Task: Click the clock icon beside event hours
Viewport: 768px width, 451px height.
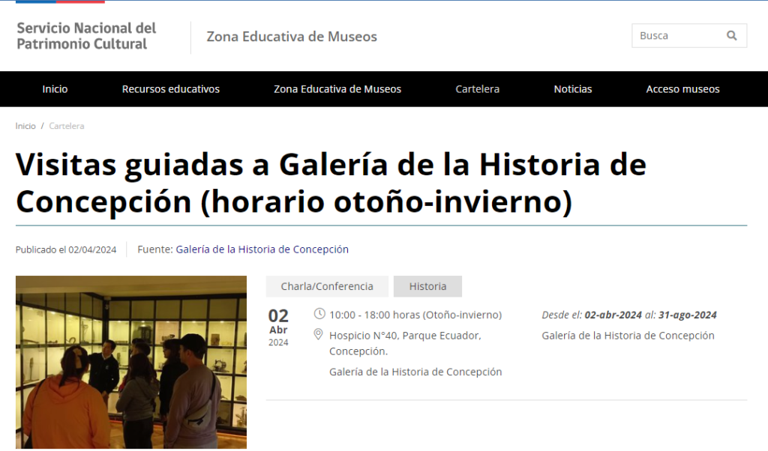Action: pos(319,314)
